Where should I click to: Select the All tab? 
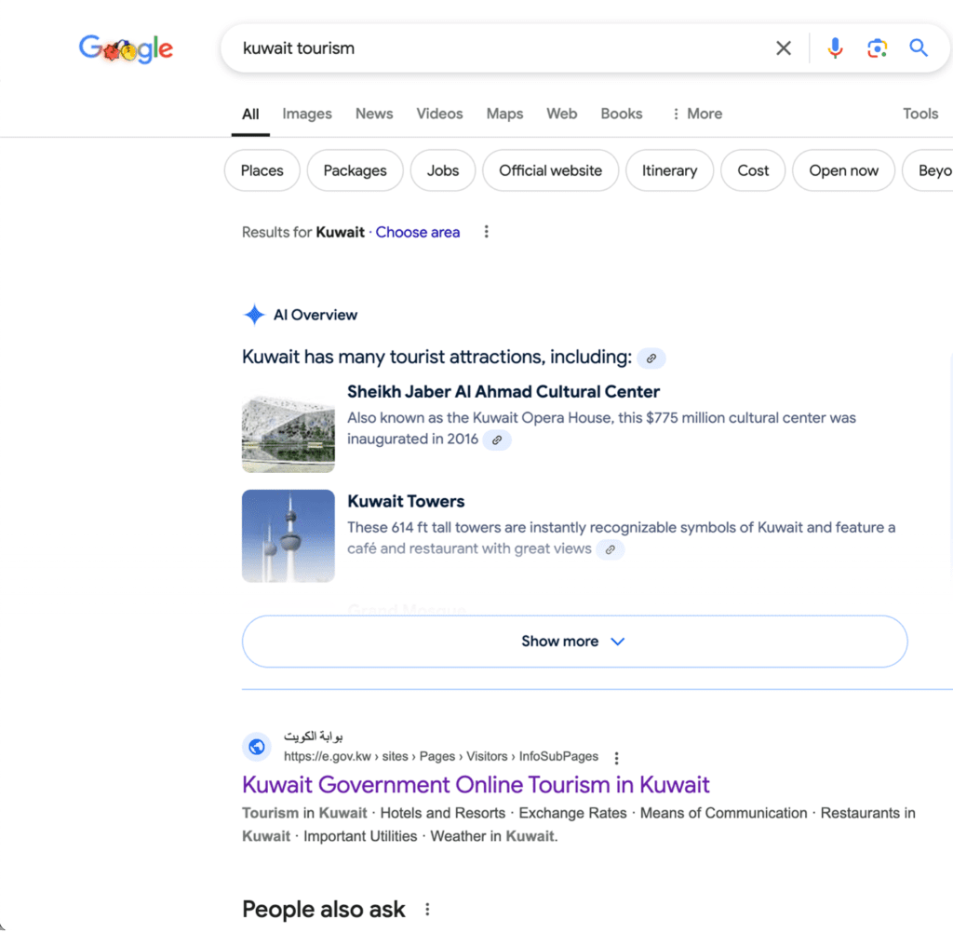coord(250,115)
